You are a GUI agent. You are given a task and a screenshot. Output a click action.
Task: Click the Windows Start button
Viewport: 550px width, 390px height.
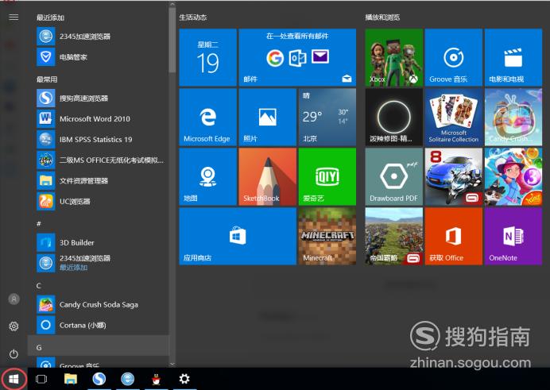coord(14,379)
